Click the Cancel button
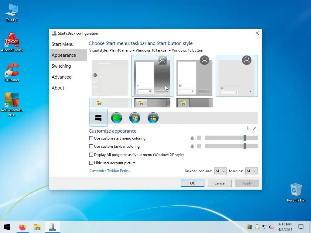 click(220, 183)
